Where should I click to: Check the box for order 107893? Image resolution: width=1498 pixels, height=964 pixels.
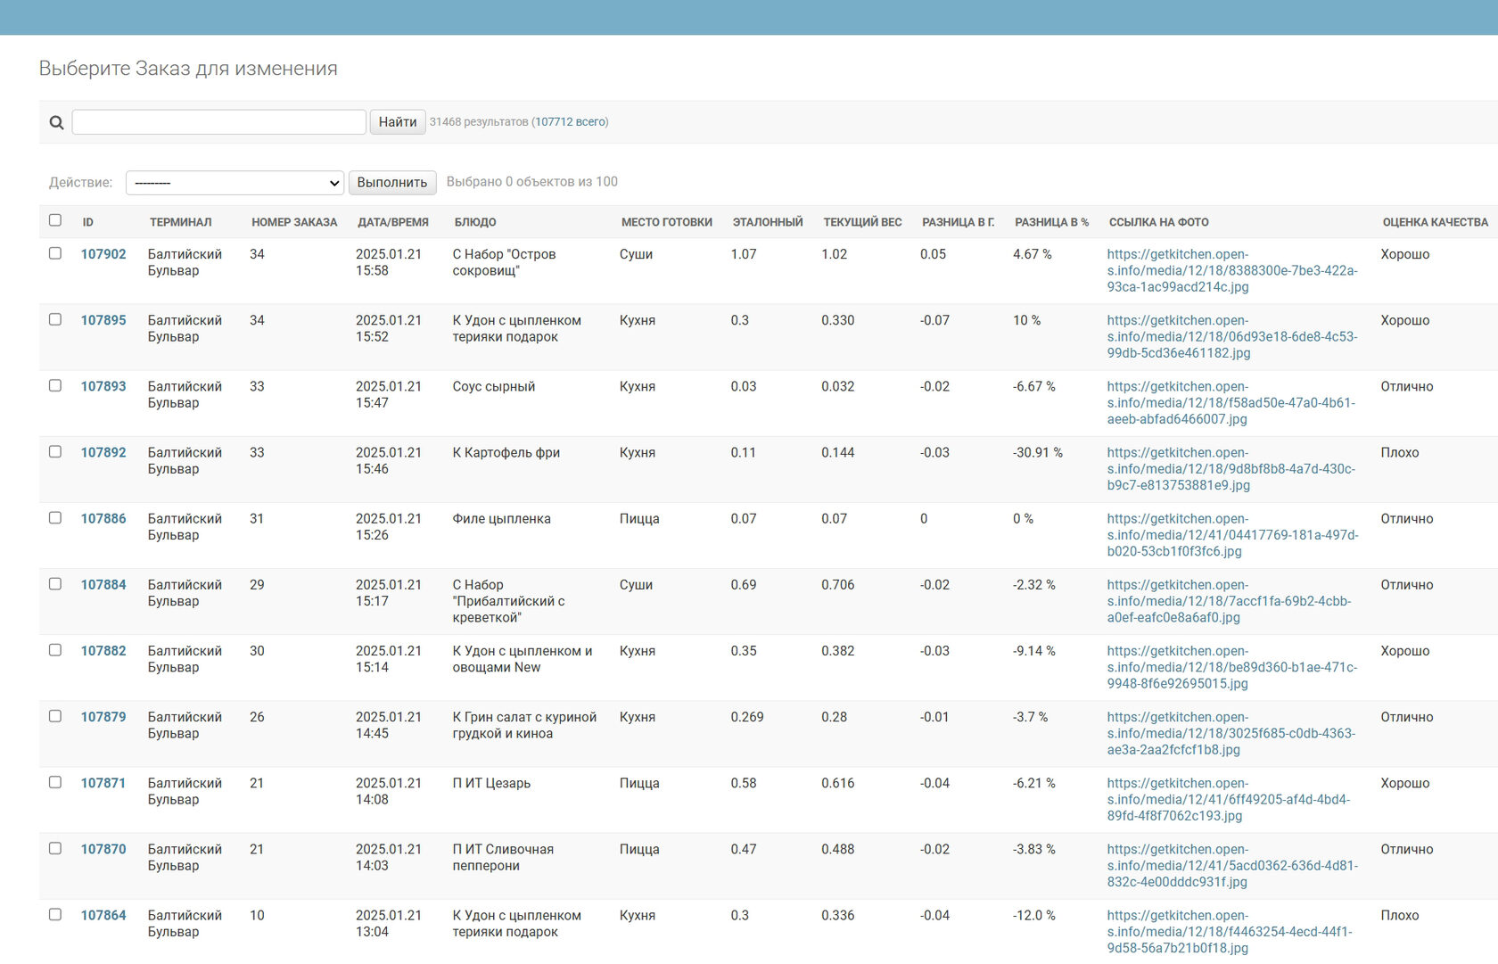[x=55, y=385]
